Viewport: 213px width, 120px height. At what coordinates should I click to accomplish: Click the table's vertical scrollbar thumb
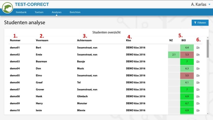point(208,48)
